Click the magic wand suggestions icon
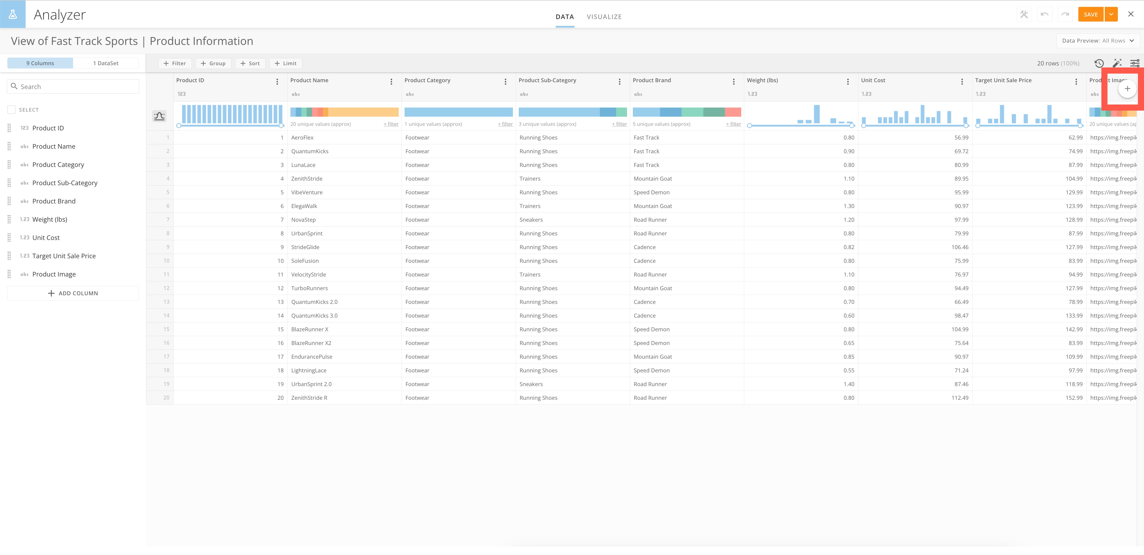This screenshot has width=1144, height=555. (x=1117, y=63)
